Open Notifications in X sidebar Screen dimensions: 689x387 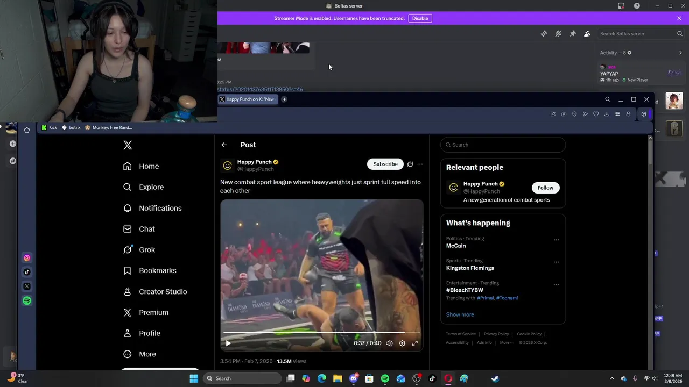pyautogui.click(x=152, y=208)
